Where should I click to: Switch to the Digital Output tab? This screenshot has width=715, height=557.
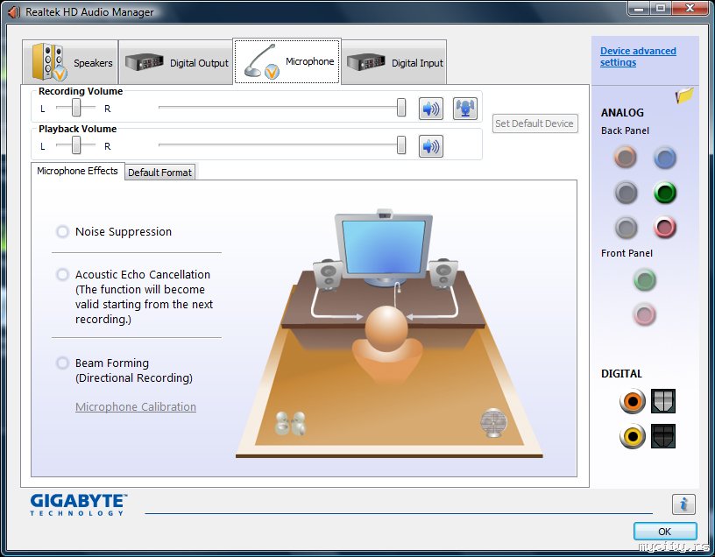click(176, 62)
